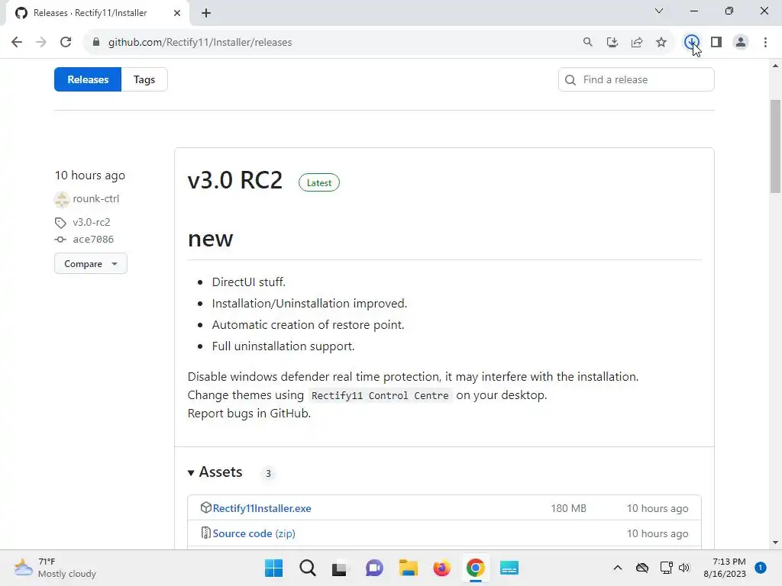Close the Releases · Rectify11/Installer tab

(x=177, y=14)
